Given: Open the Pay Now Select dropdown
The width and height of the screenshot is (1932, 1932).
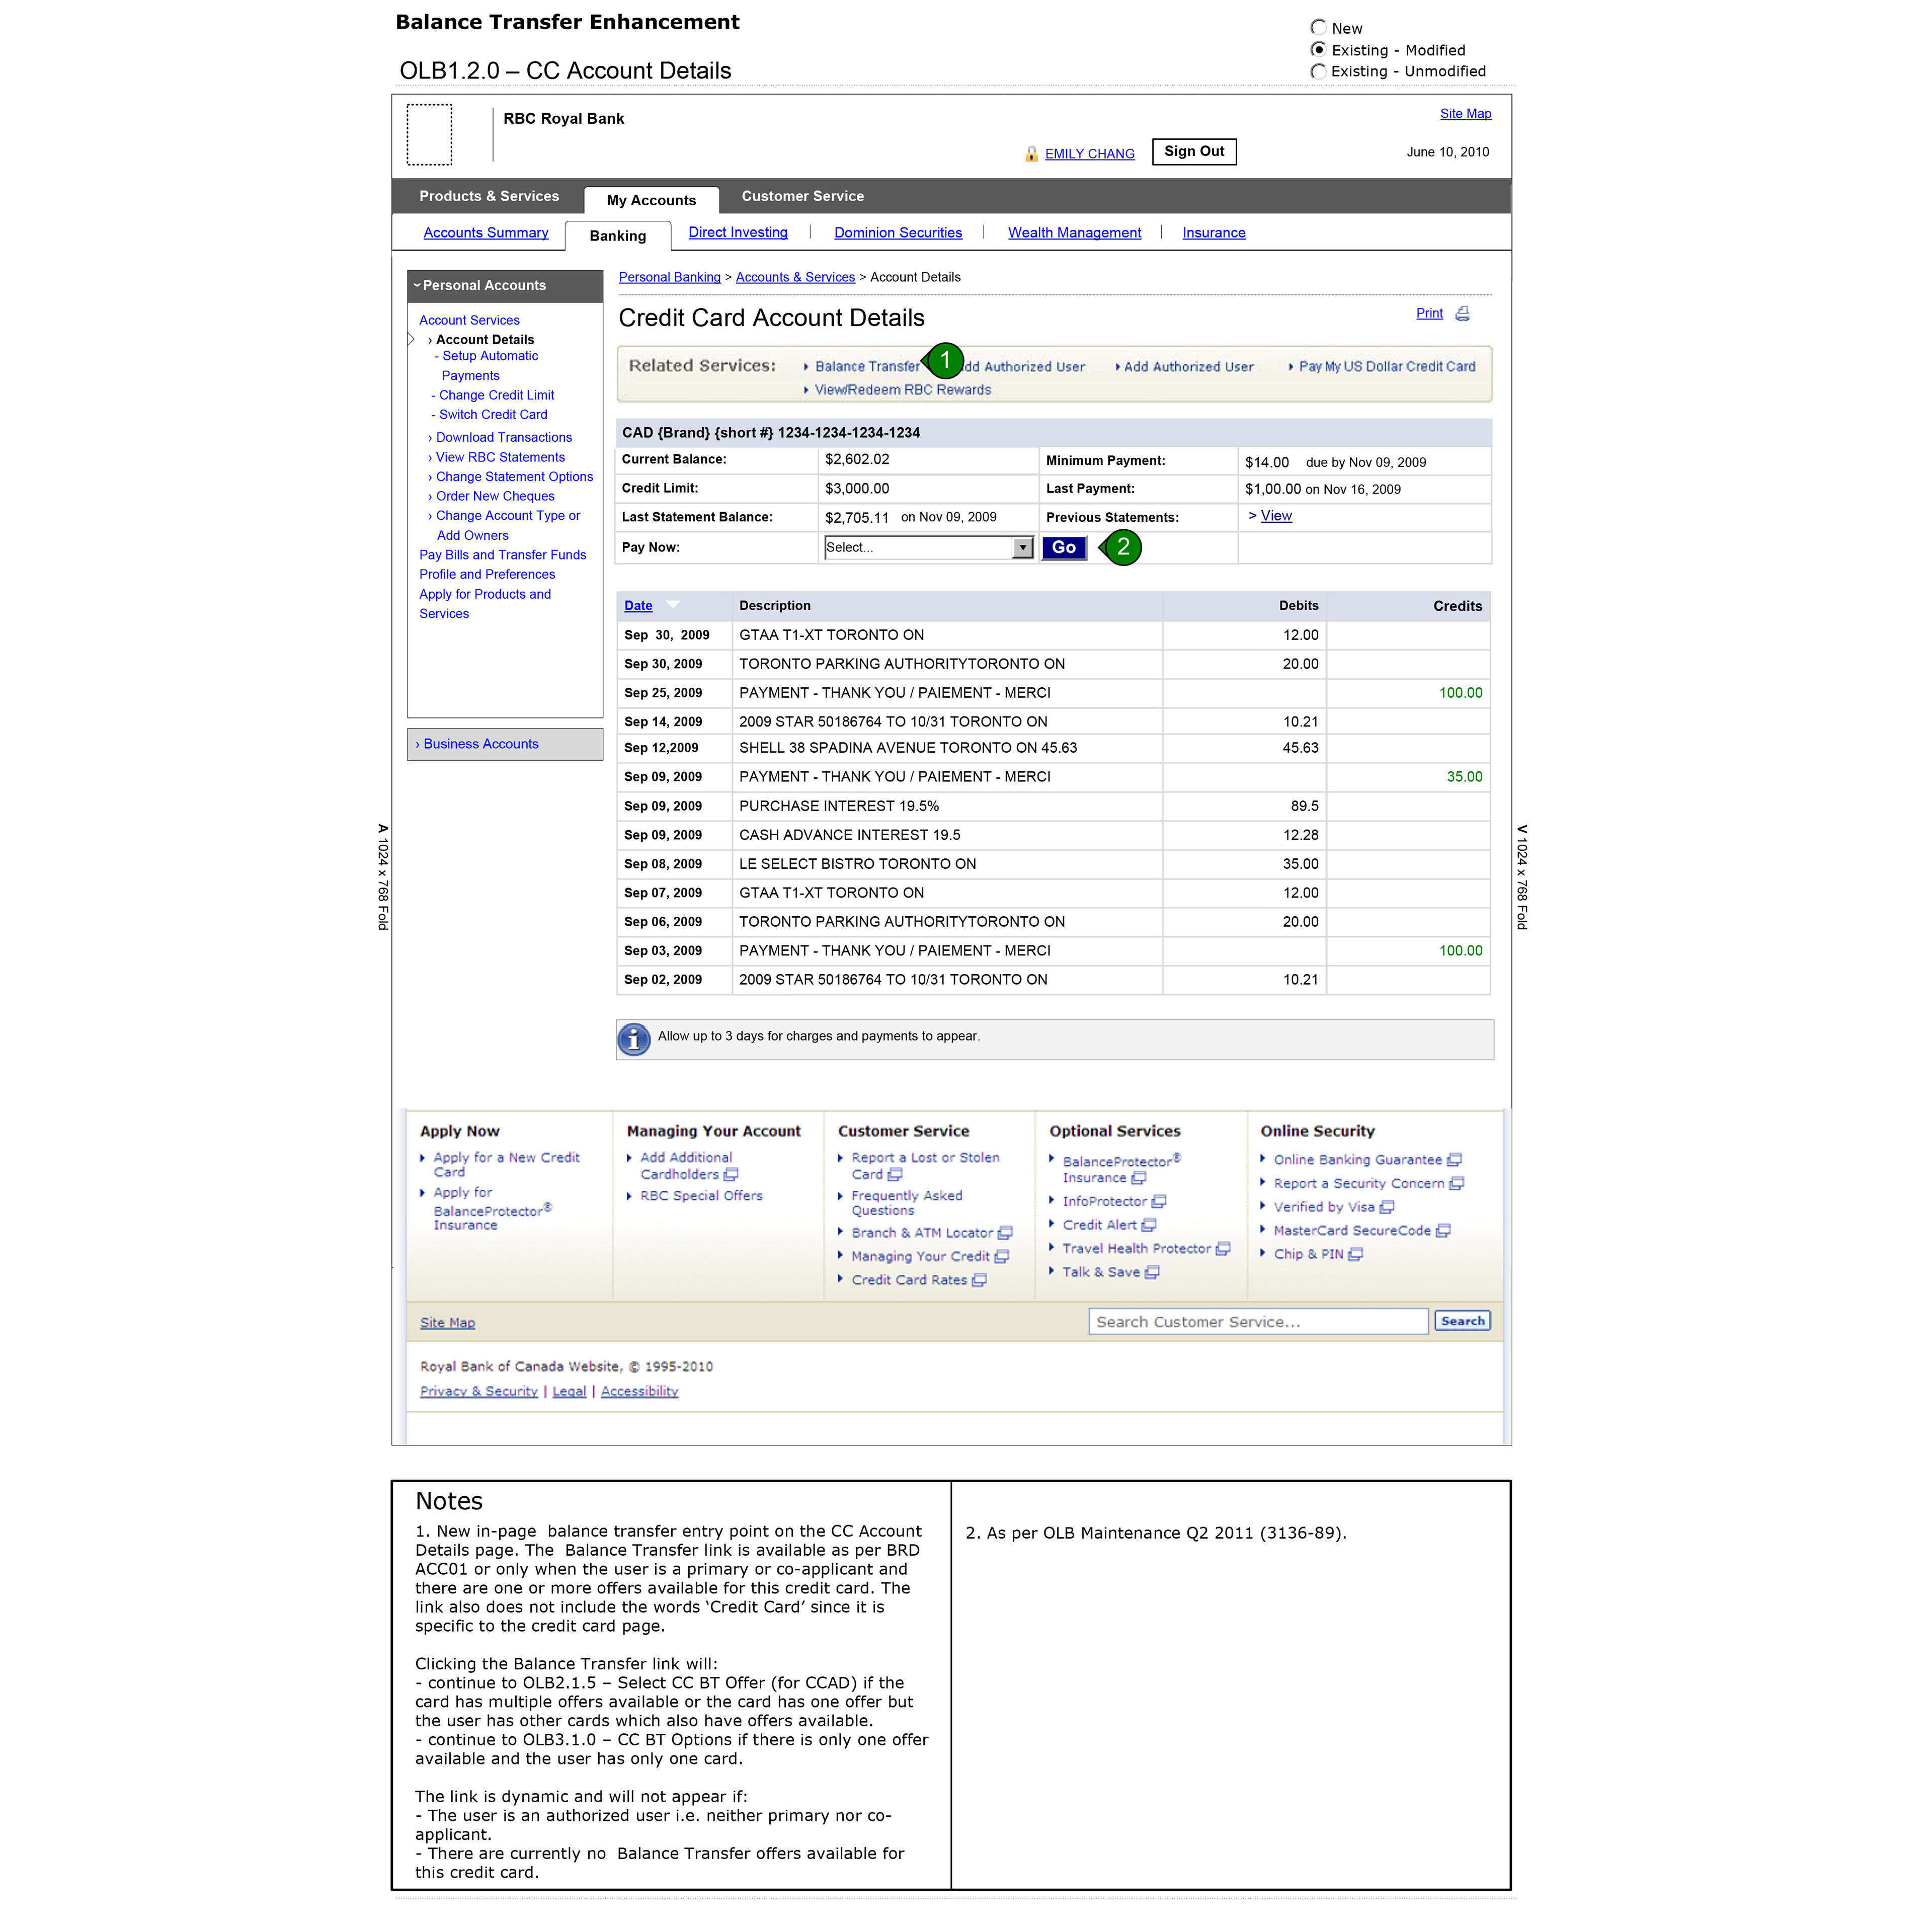Looking at the screenshot, I should [929, 548].
